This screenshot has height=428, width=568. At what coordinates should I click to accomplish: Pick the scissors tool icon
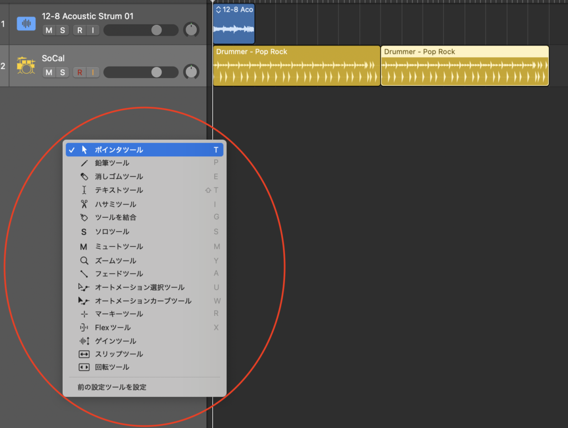point(84,204)
